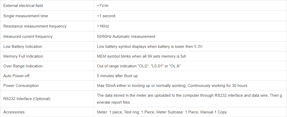Click Measured current frequency label

click(28, 37)
